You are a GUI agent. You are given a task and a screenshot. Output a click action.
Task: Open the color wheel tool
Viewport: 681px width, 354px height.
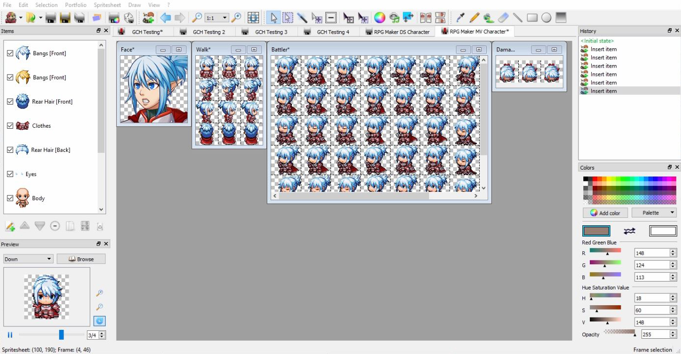(379, 18)
